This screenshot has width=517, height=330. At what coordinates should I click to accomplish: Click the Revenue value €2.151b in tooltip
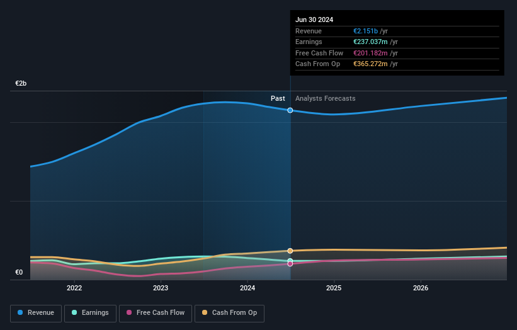click(365, 31)
